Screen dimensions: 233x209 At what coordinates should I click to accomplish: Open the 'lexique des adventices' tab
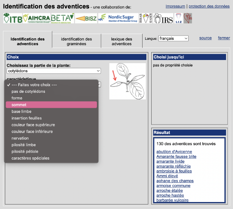(x=122, y=42)
